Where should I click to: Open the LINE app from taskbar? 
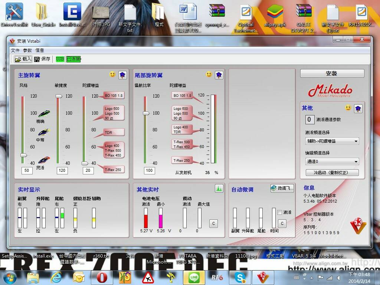194,278
